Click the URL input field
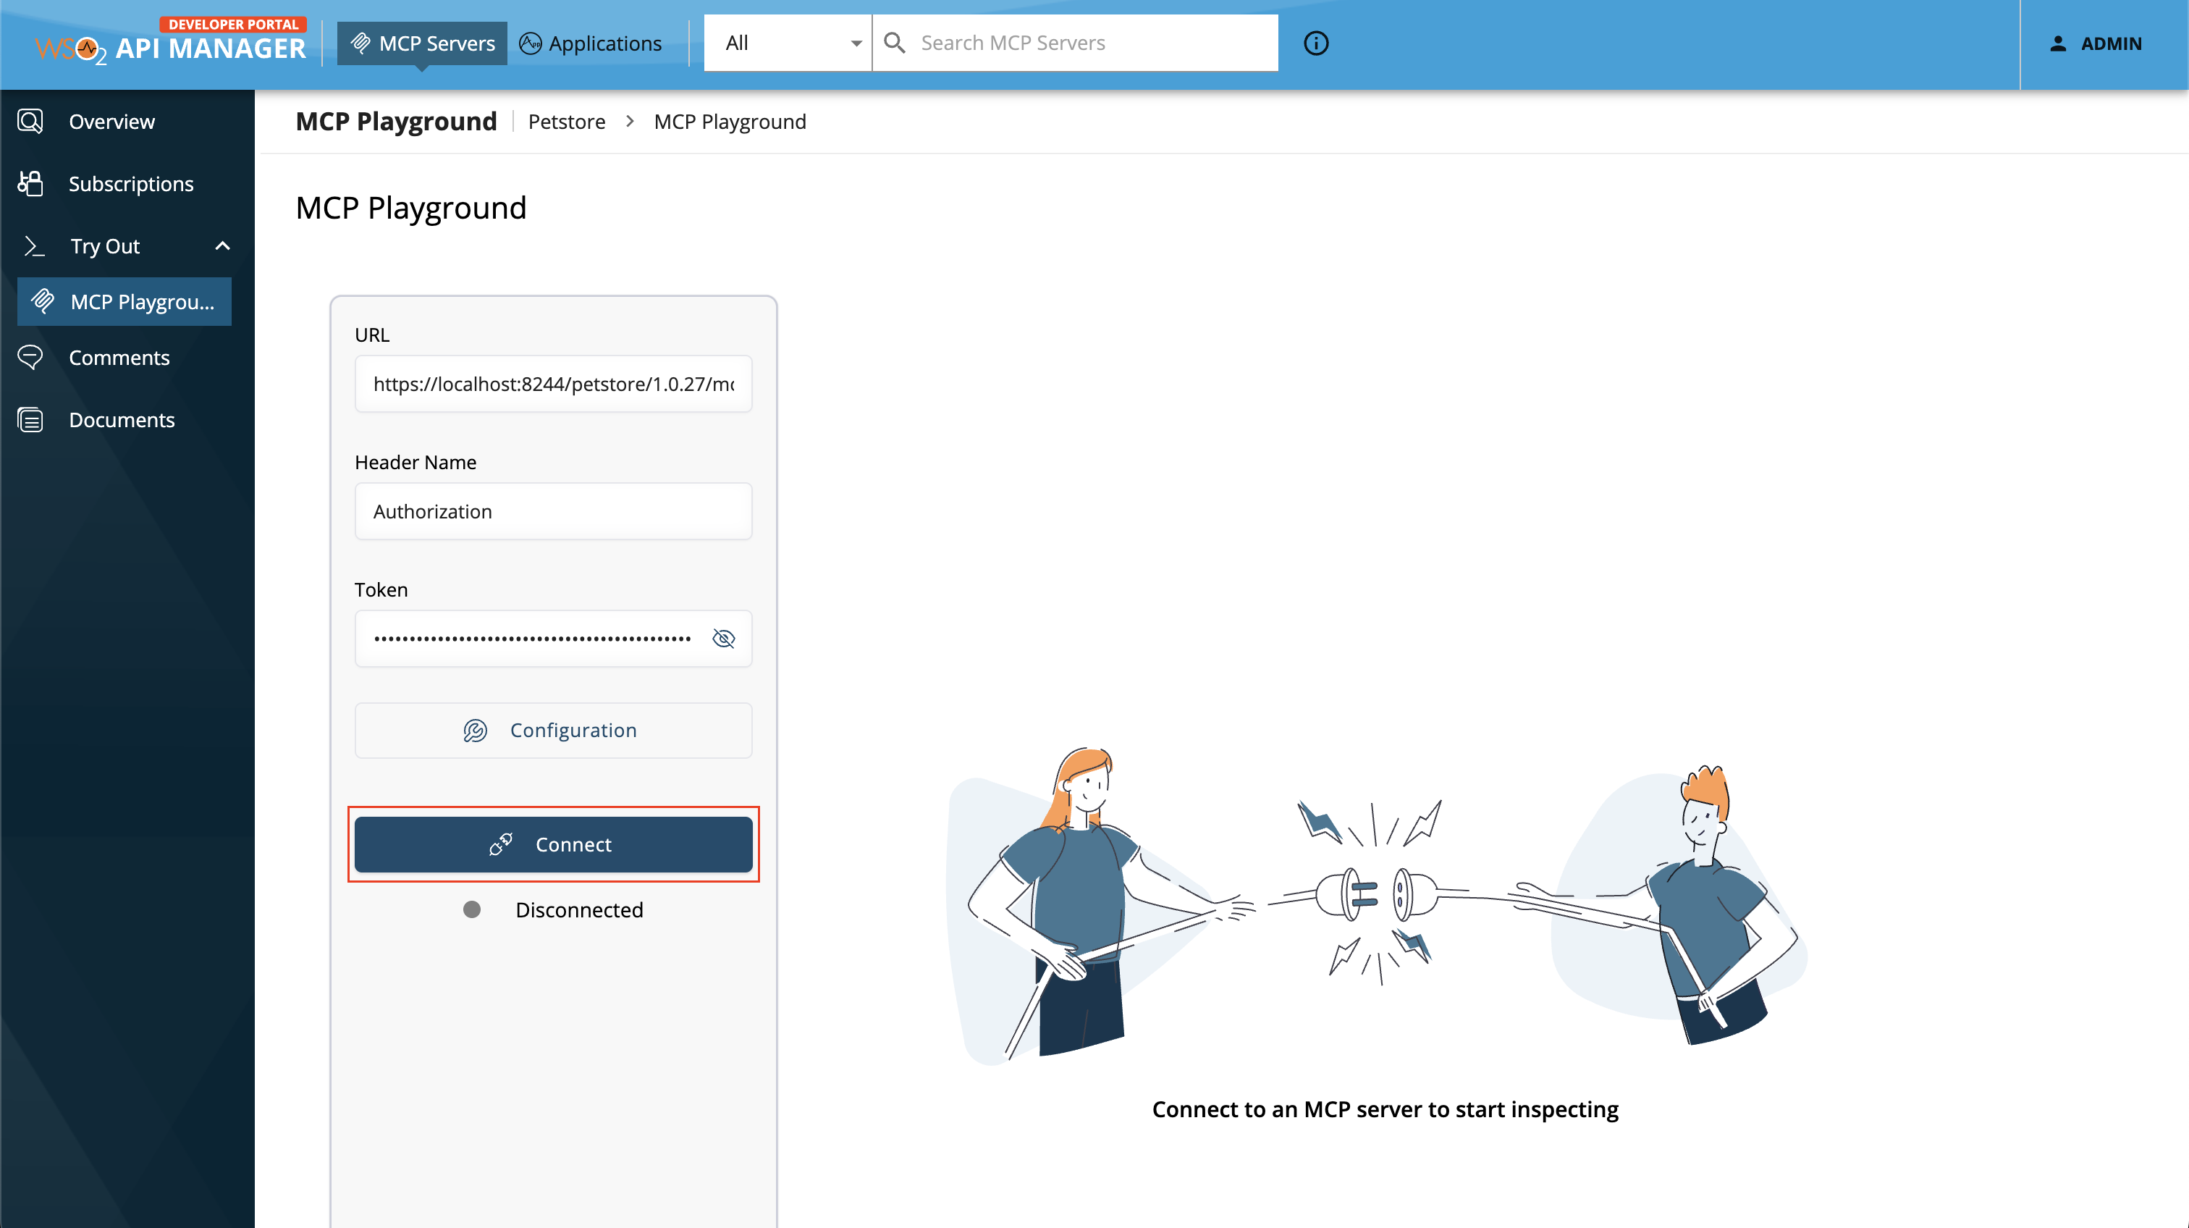The image size is (2189, 1228). 553,384
